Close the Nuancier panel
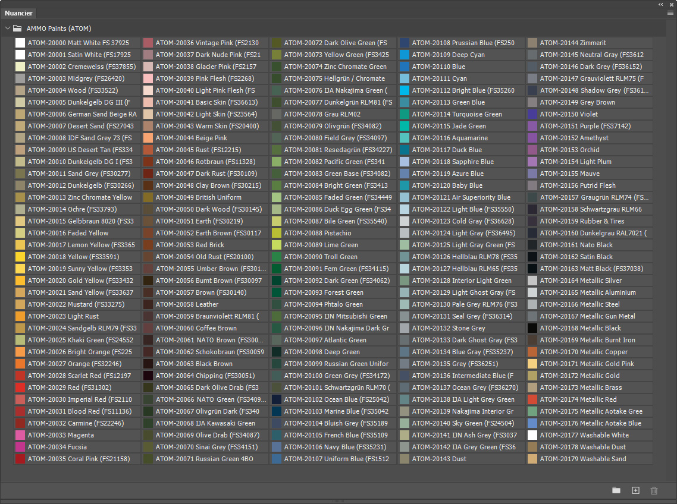 pos(672,4)
